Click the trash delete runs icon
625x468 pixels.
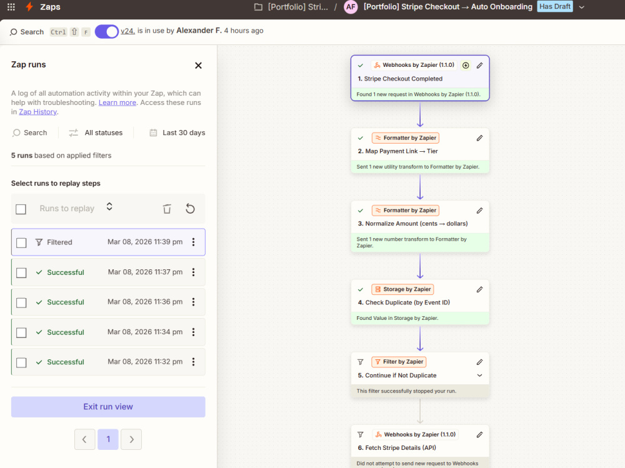click(167, 209)
